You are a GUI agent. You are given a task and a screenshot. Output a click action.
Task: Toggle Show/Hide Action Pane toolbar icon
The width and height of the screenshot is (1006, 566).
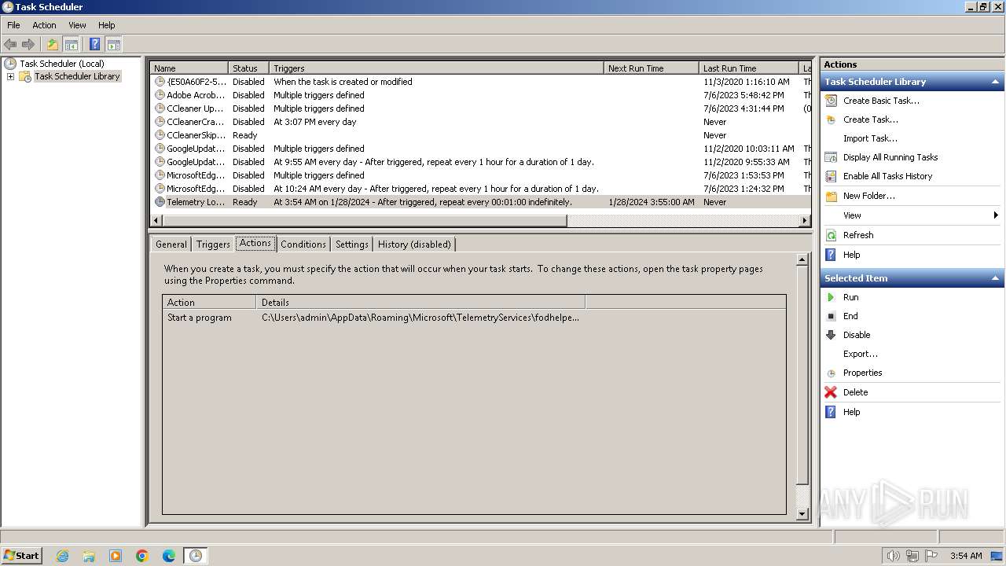(x=113, y=45)
